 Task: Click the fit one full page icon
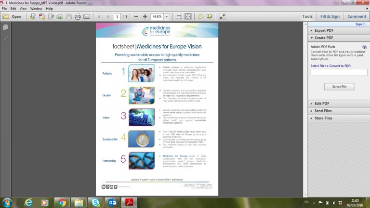coord(188,16)
